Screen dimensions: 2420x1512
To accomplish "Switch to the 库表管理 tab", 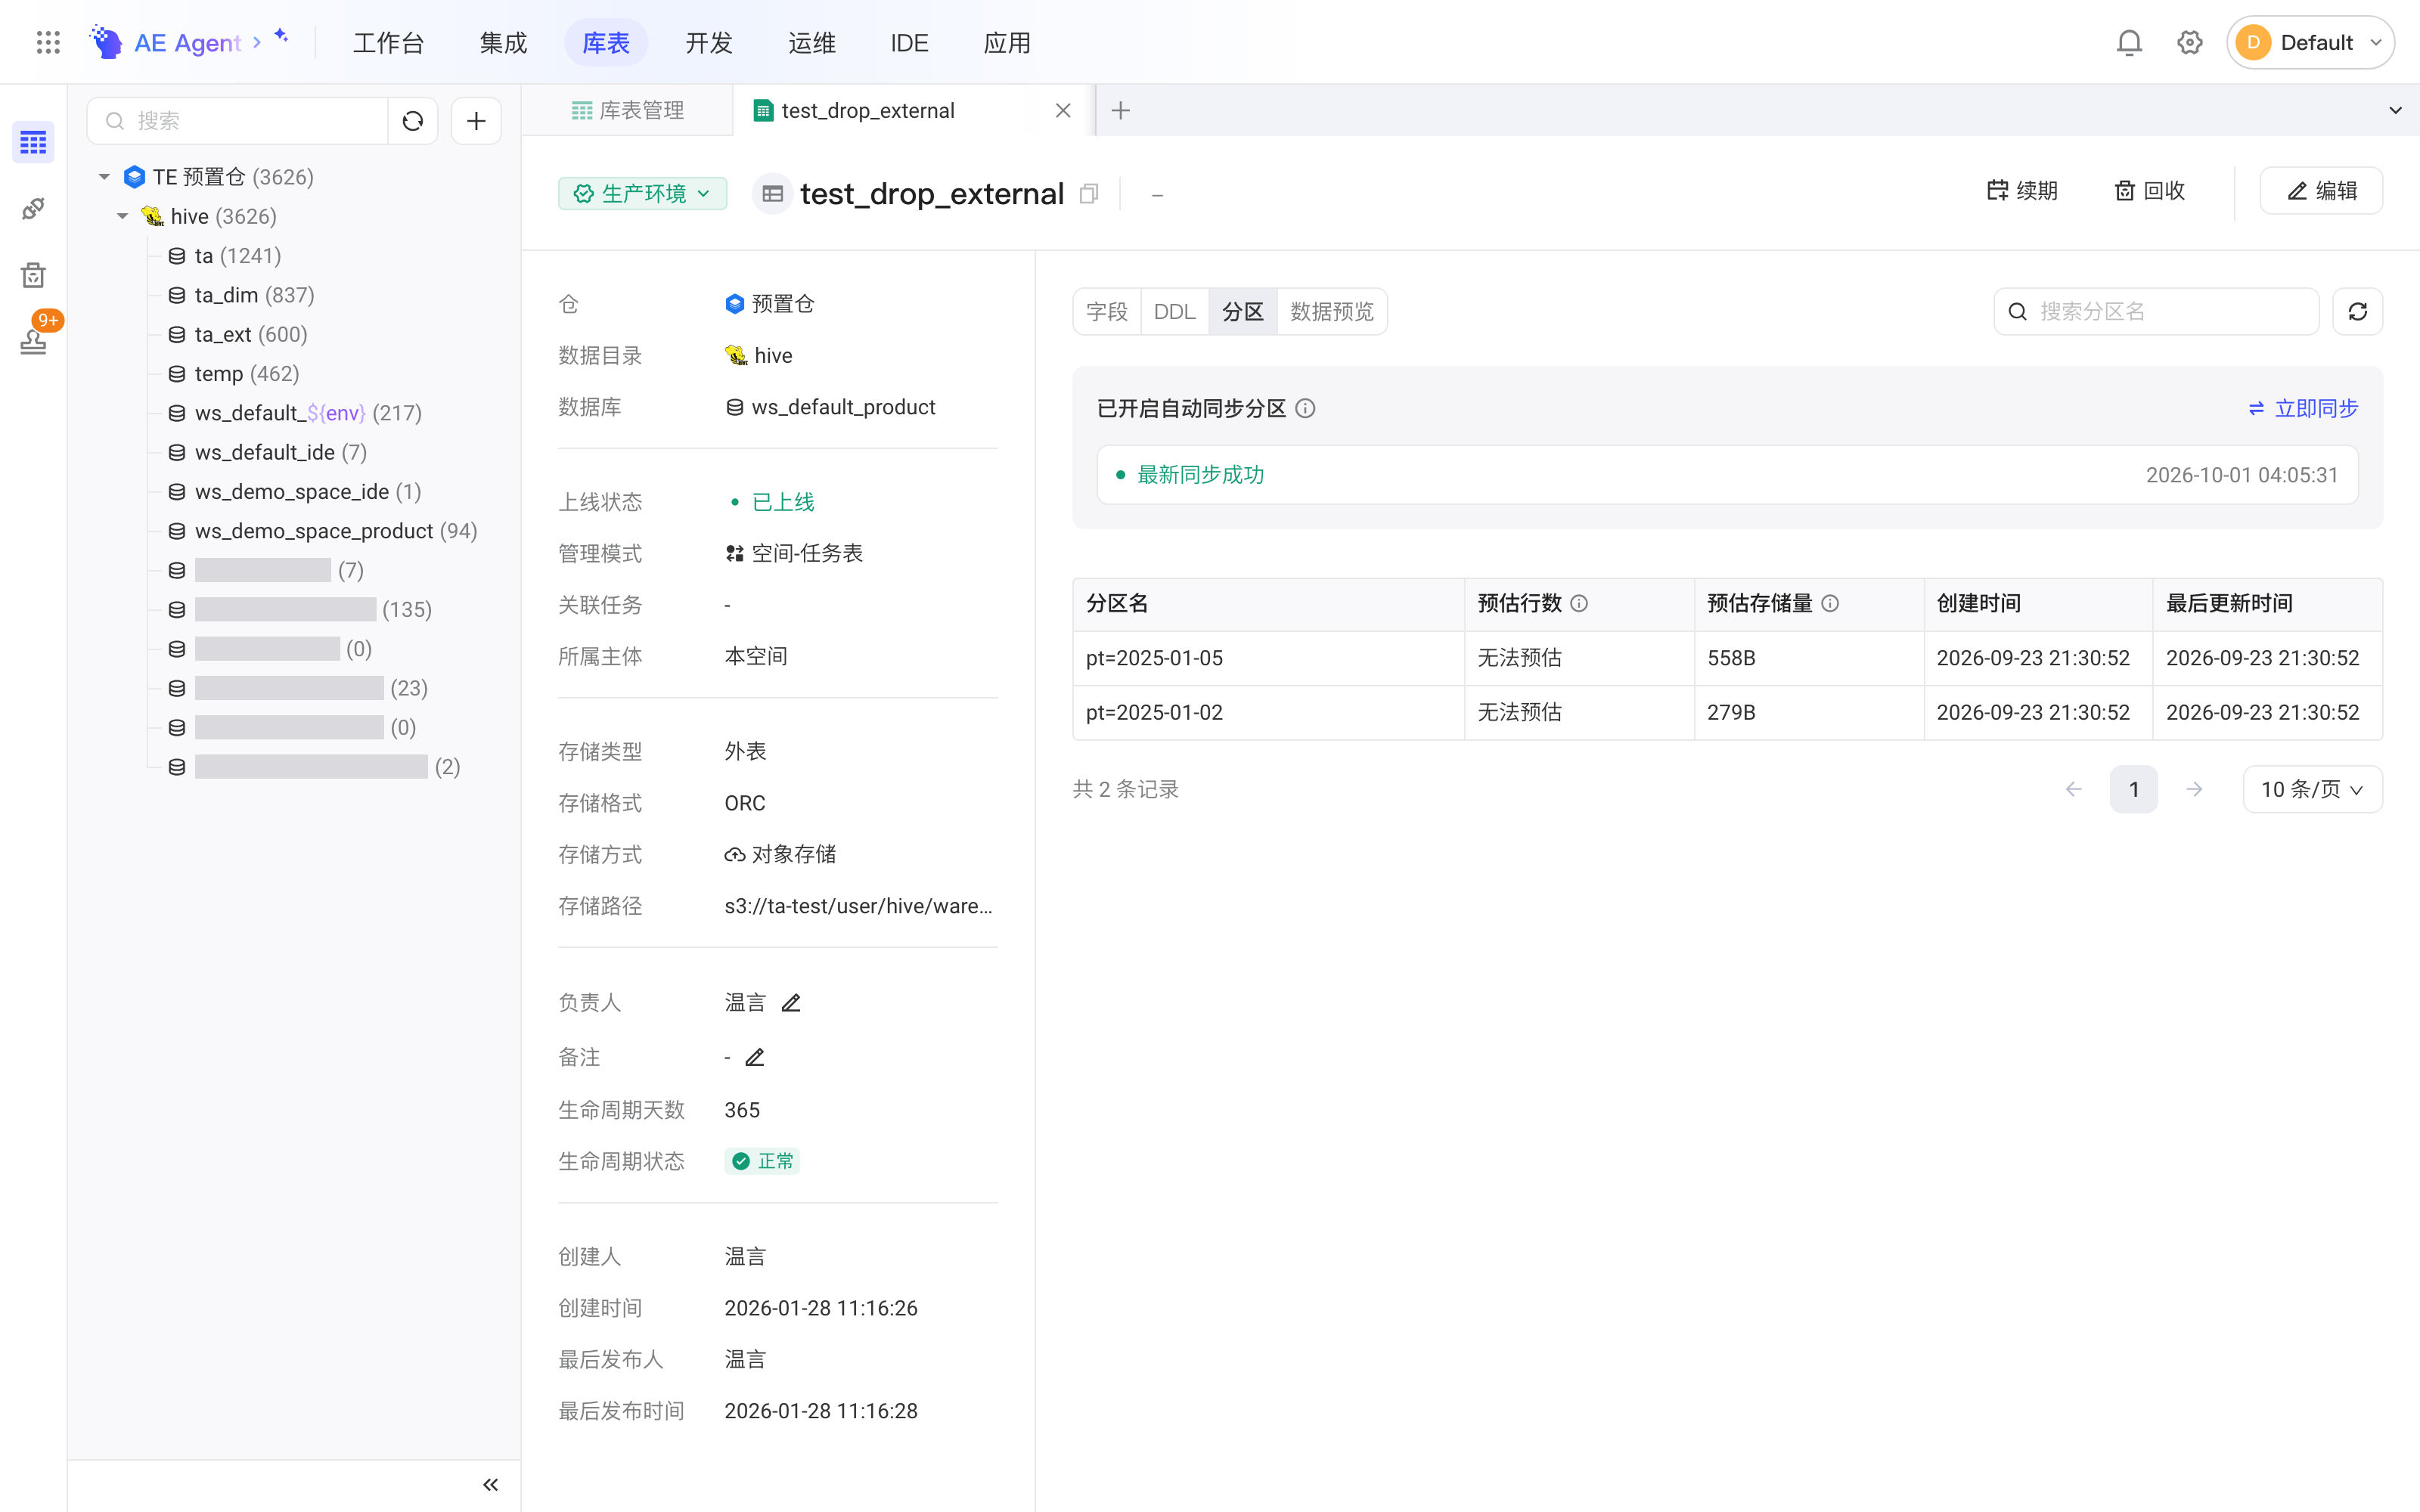I will click(x=628, y=110).
